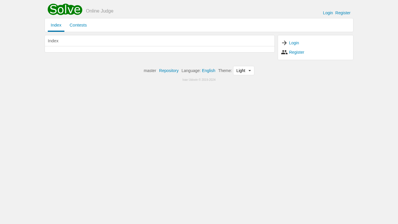Viewport: 398px width, 224px height.
Task: Open Register from the sidebar panel
Action: [x=297, y=52]
